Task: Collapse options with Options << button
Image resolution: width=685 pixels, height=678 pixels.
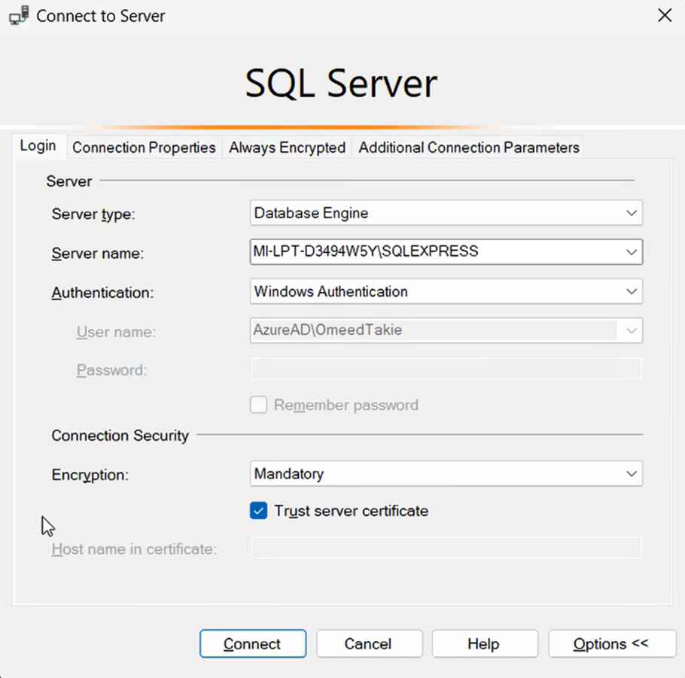Action: coord(612,643)
